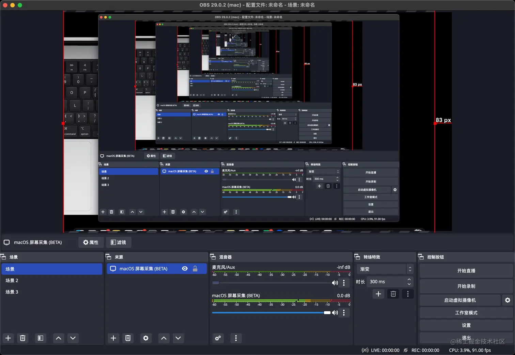This screenshot has width=515, height=355.
Task: Click 退出 exit button
Action: pyautogui.click(x=466, y=338)
